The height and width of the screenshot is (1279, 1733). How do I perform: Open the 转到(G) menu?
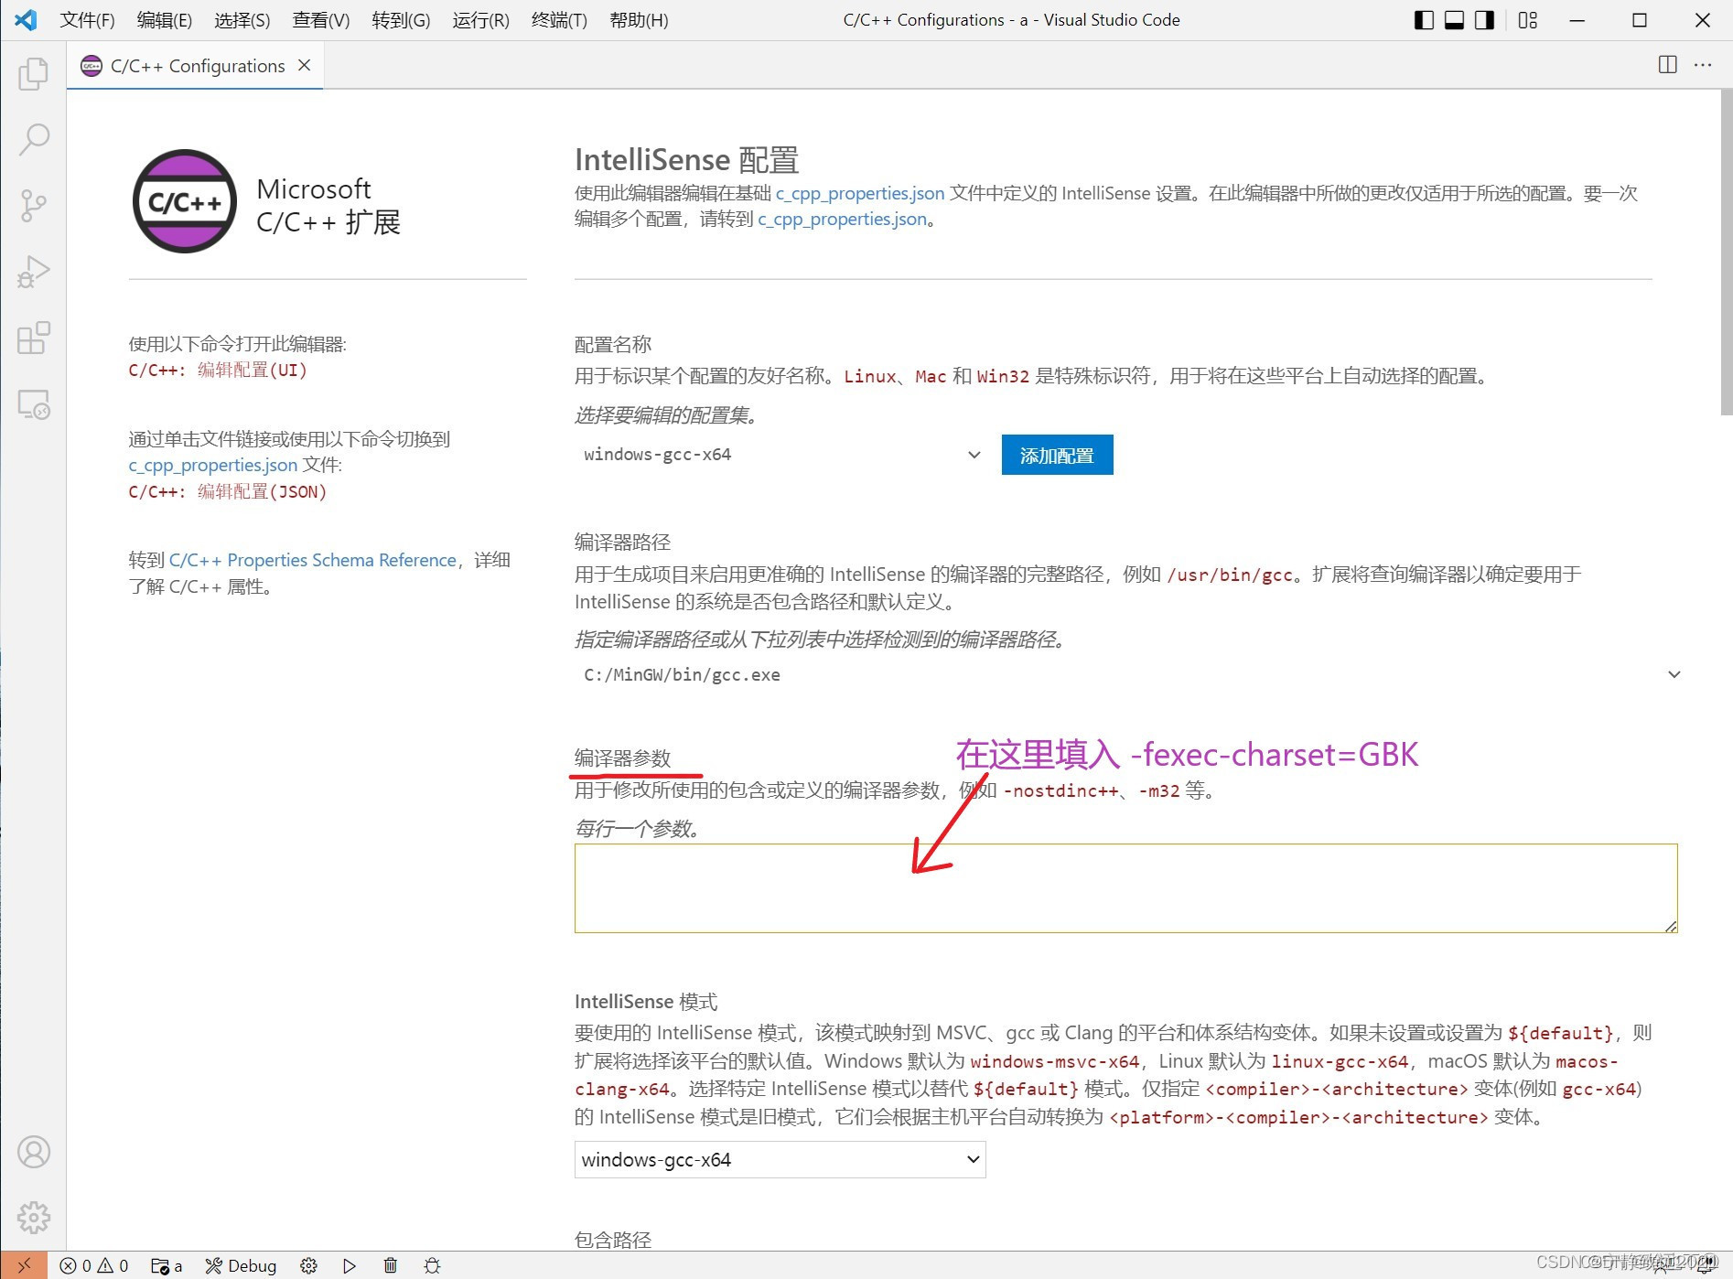tap(401, 20)
